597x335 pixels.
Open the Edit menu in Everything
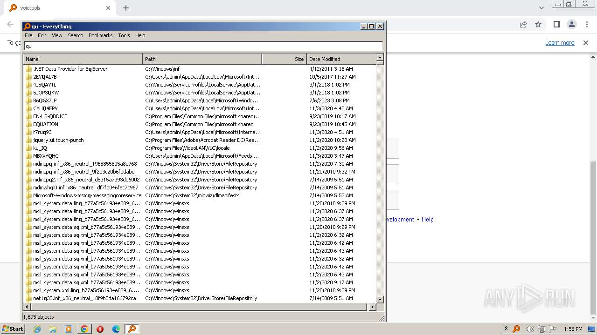click(x=42, y=35)
